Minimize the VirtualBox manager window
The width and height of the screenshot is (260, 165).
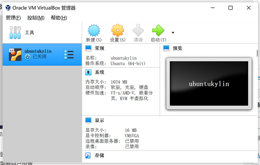click(213, 8)
